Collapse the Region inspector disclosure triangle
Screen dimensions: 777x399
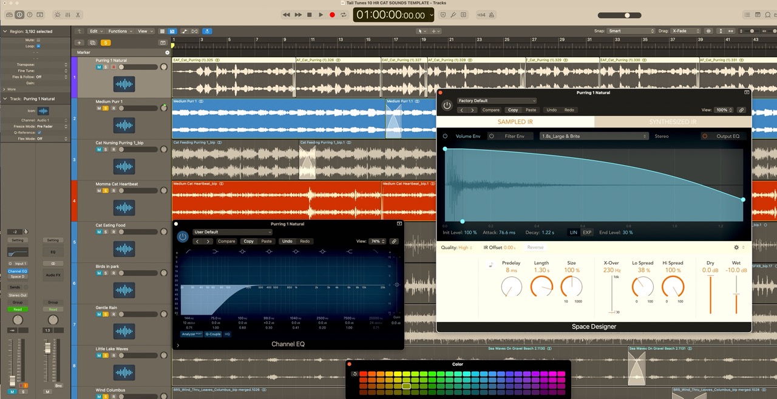click(5, 31)
